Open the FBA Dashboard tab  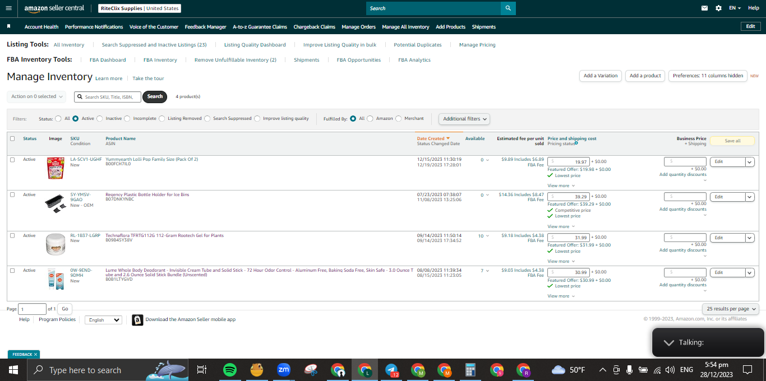[x=108, y=60]
